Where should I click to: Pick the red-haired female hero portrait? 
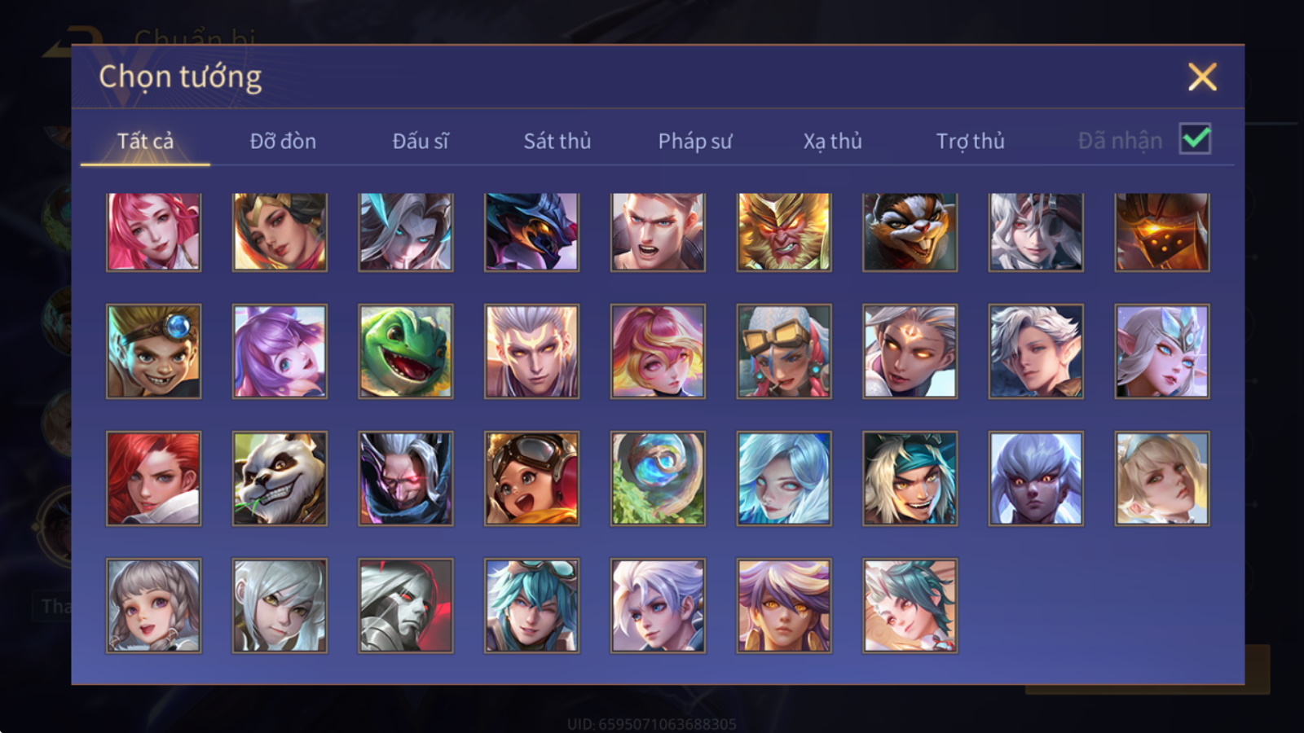tap(153, 478)
